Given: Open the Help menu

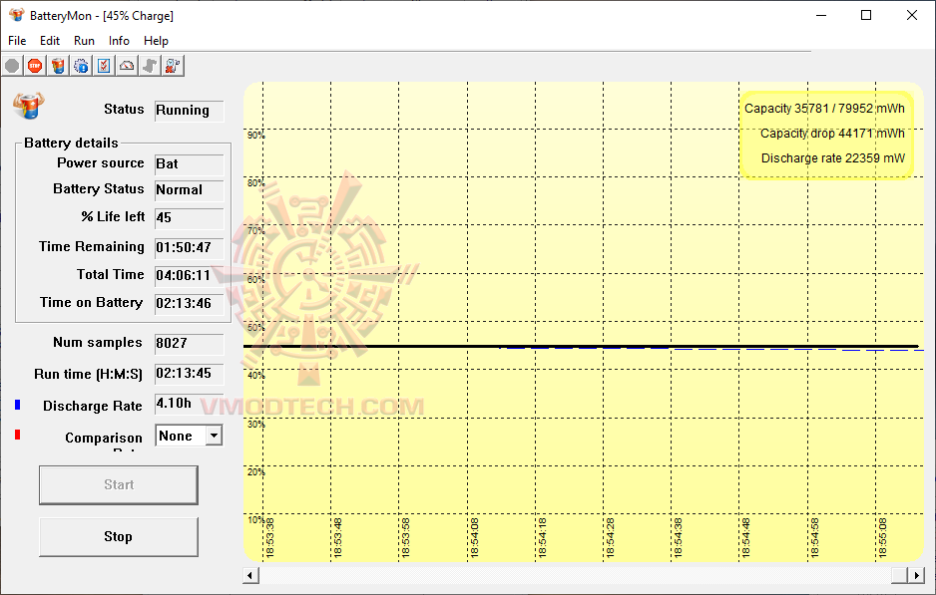Looking at the screenshot, I should [156, 41].
